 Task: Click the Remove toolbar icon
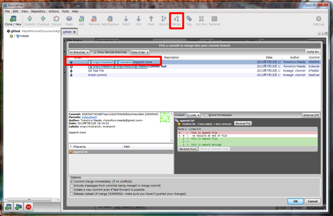[x=94, y=21]
